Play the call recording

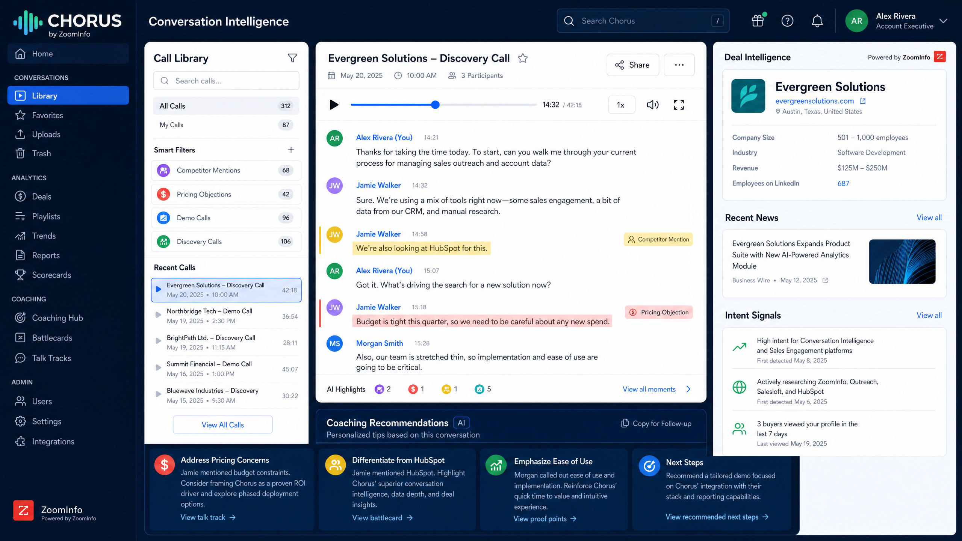click(x=334, y=105)
